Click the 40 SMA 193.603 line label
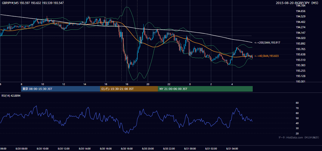Image resolution: width=322 pixels, height=151 pixels. 266,56
